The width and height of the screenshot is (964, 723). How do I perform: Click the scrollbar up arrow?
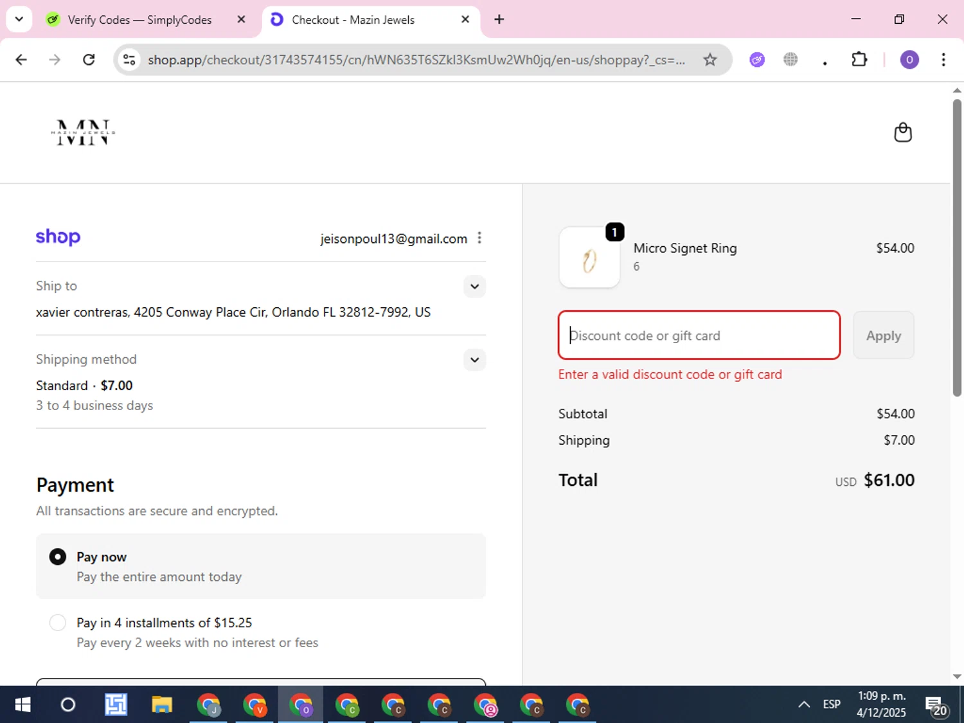pos(957,90)
